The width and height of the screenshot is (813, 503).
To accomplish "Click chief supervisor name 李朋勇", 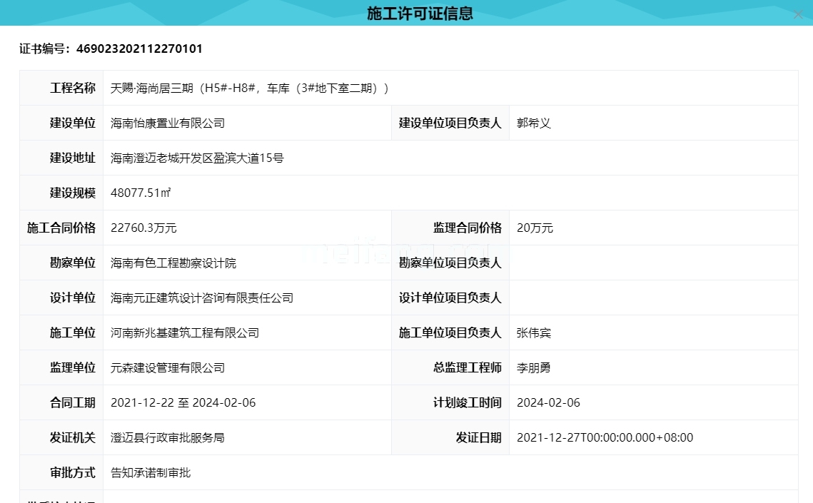I will [533, 367].
